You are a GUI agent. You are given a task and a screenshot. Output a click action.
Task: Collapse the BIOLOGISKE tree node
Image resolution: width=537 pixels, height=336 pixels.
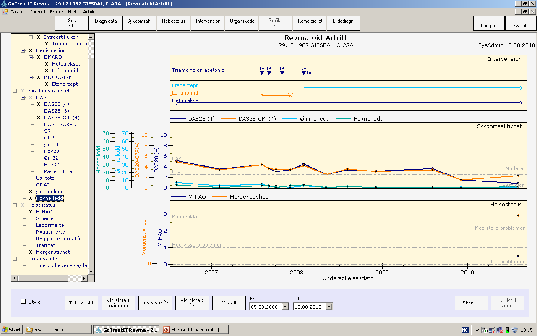tap(31, 77)
